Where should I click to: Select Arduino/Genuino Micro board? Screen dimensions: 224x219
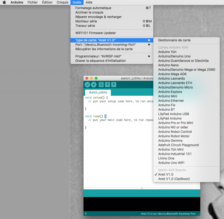click(x=186, y=87)
